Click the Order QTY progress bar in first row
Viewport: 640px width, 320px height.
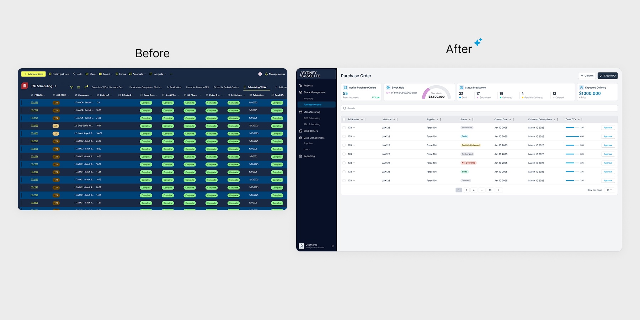coord(572,128)
